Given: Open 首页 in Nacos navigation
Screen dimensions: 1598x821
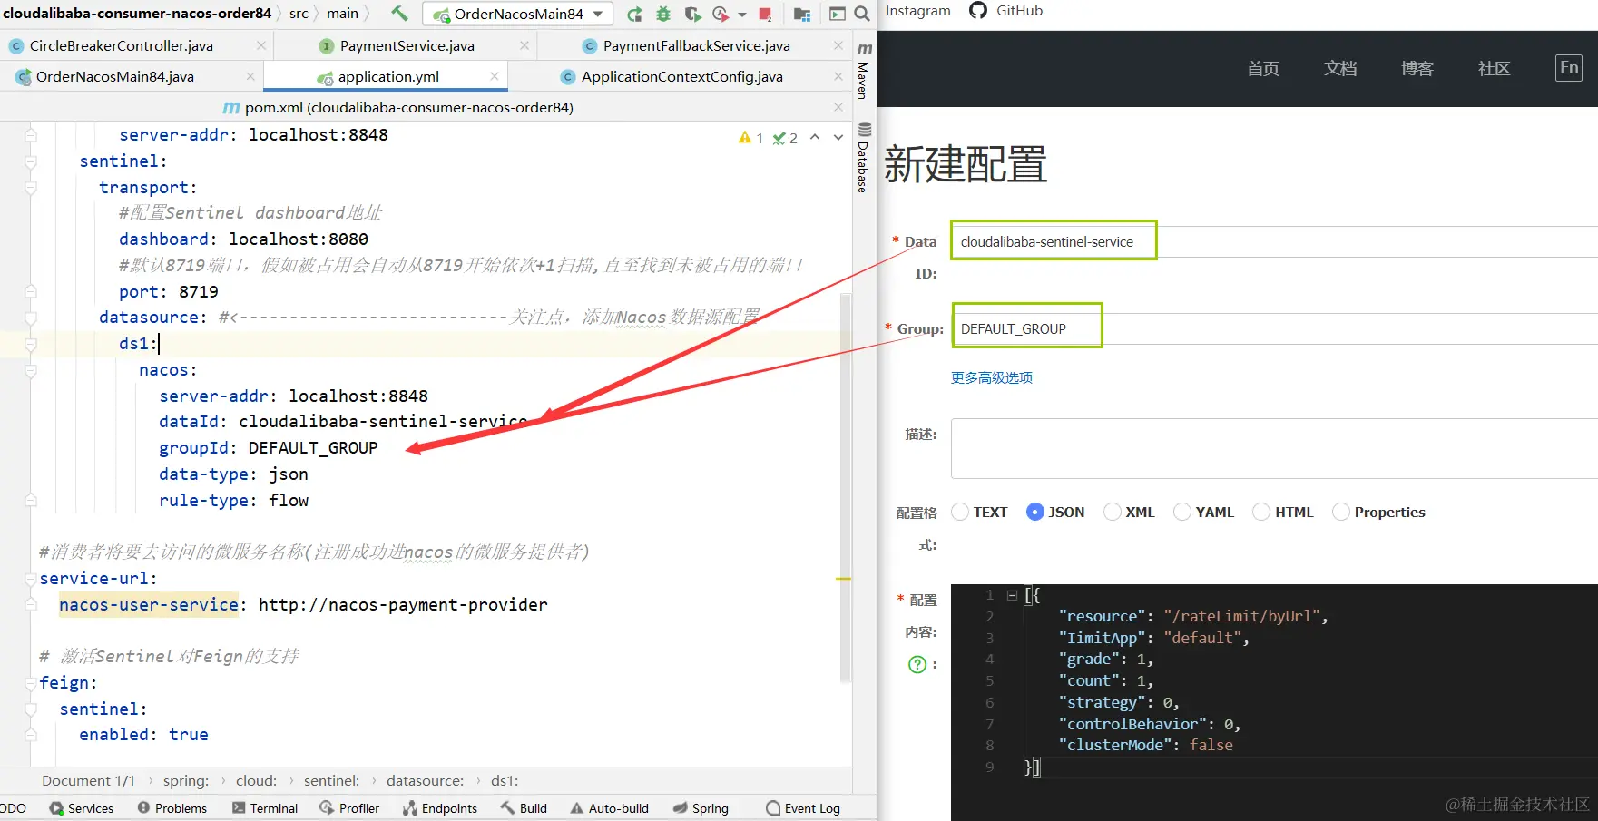Looking at the screenshot, I should [1262, 68].
